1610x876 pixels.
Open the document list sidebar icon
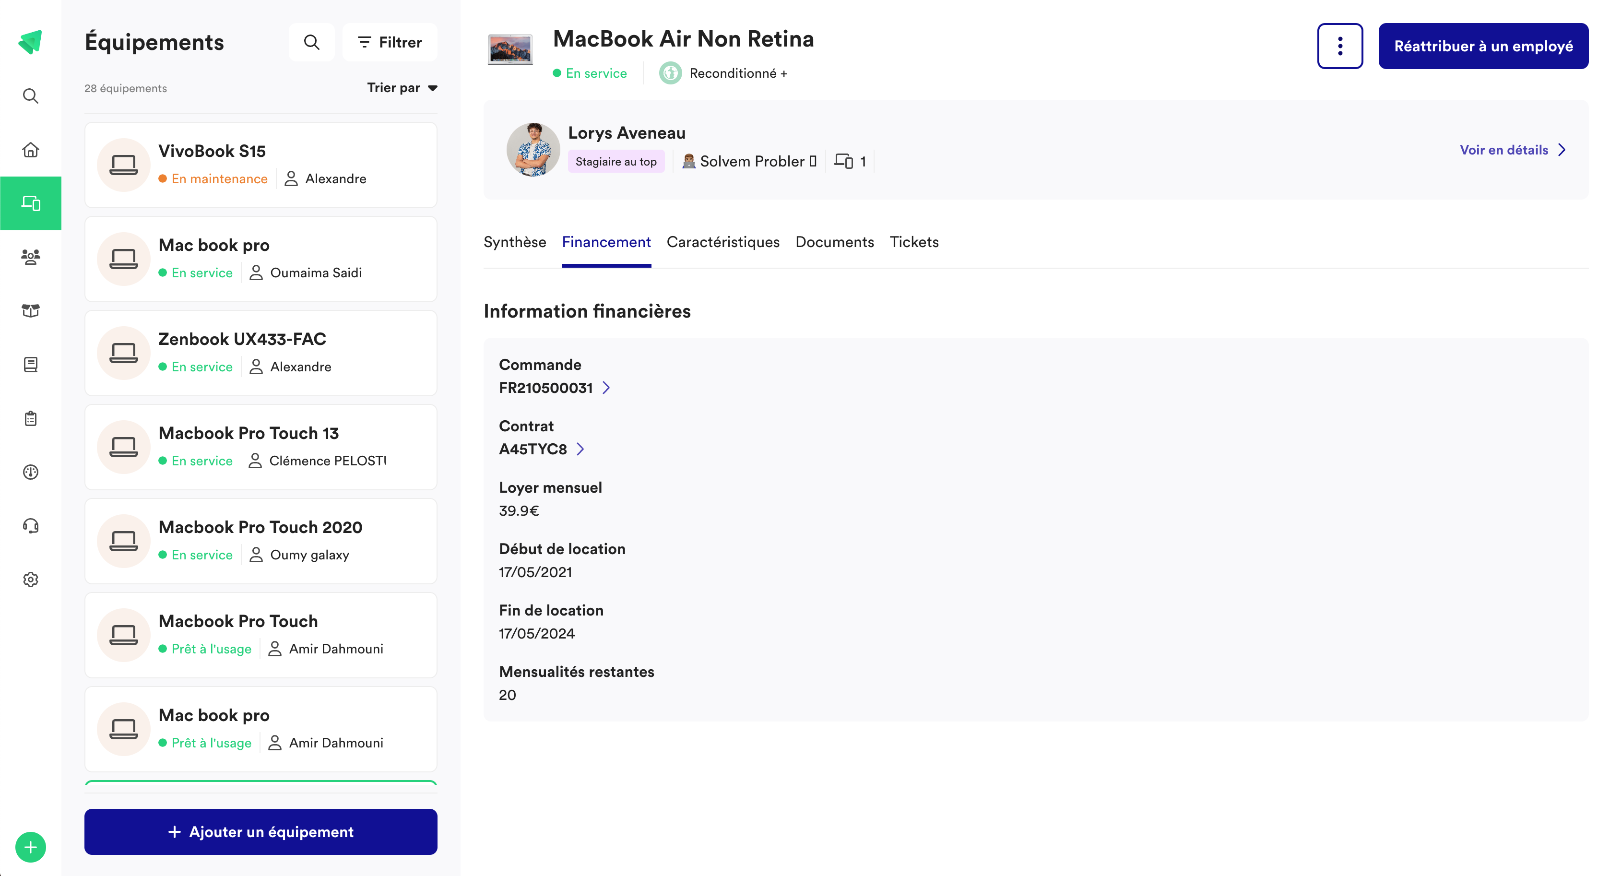click(x=31, y=364)
